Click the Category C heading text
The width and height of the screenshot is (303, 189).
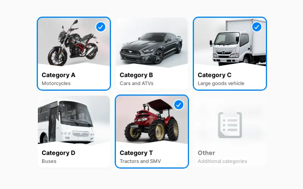(x=214, y=75)
